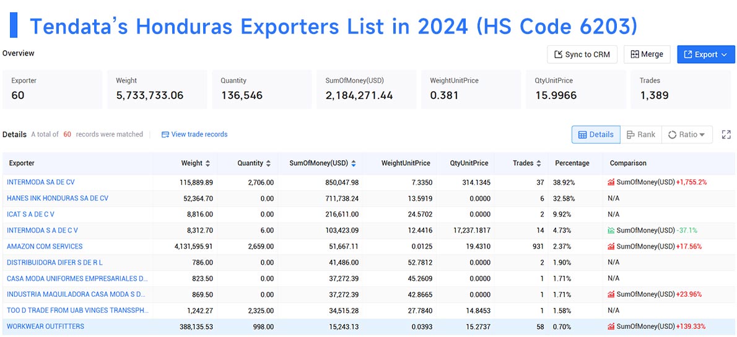The image size is (737, 337).
Task: Click the Sync to CRM button
Action: (583, 54)
